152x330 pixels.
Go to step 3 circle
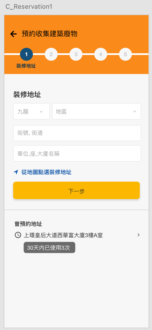[76, 54]
